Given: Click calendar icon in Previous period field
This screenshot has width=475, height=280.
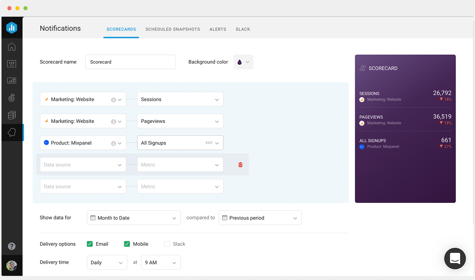Looking at the screenshot, I should click(x=225, y=218).
